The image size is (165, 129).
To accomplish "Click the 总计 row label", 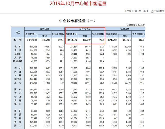I will pos(18,40).
